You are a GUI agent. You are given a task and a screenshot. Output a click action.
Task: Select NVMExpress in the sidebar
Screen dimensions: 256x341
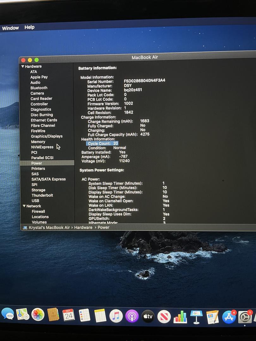pos(42,147)
